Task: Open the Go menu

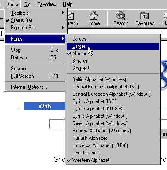Action: tap(27, 4)
